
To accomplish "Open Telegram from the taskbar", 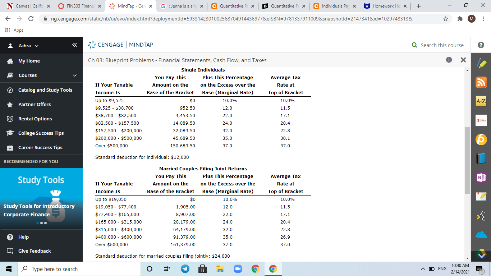I will coord(185,268).
